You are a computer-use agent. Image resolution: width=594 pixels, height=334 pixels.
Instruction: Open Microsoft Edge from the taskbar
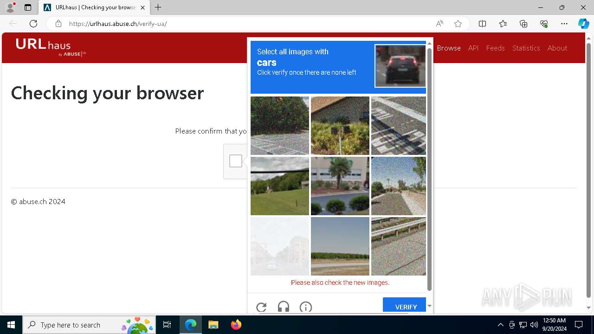[191, 325]
